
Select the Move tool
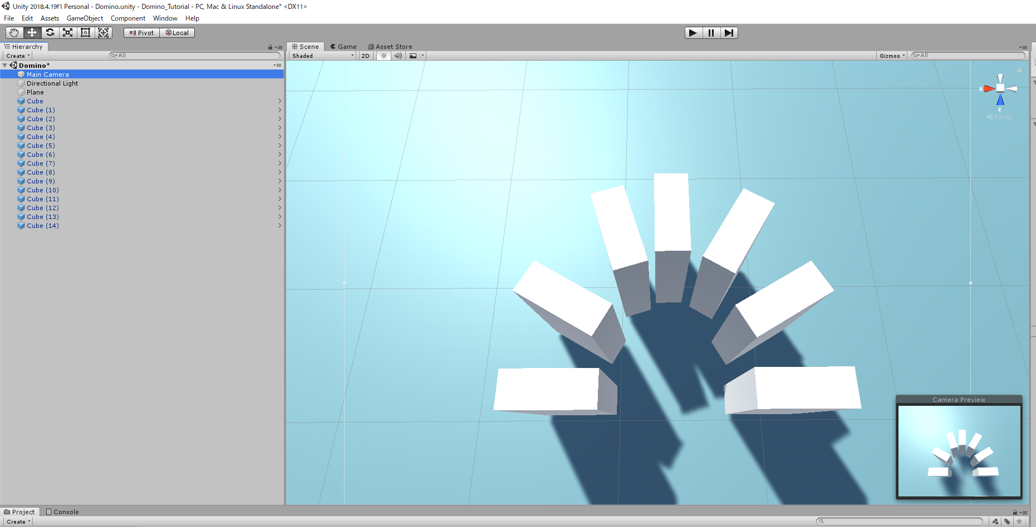pos(32,33)
